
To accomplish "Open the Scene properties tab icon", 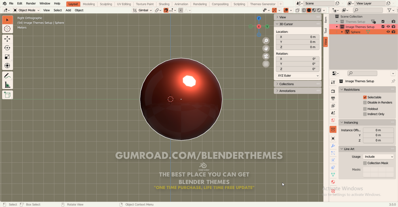I will coord(333,113).
